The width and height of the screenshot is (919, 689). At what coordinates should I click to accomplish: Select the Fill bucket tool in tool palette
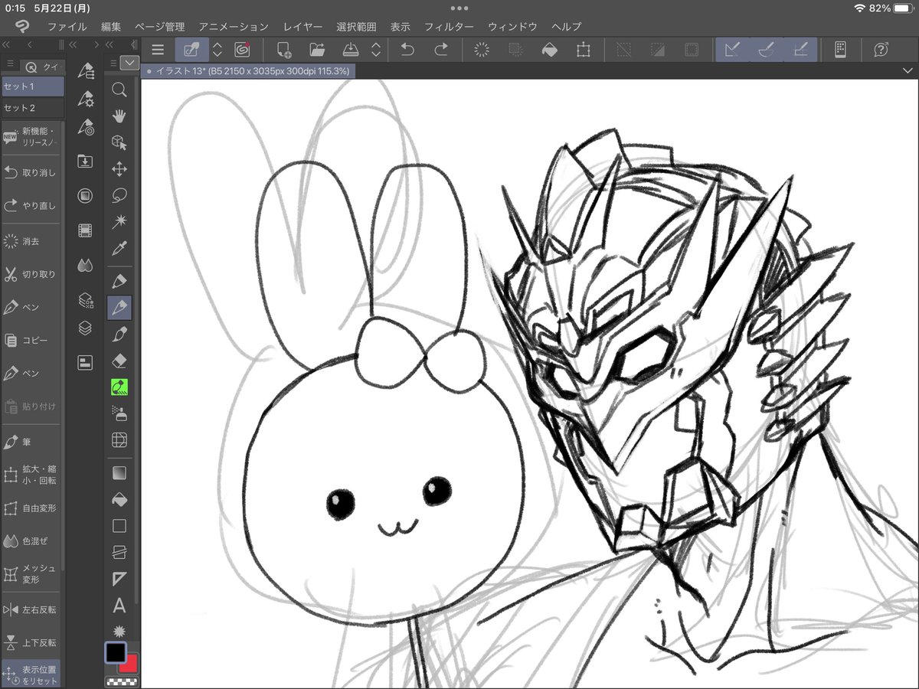119,499
